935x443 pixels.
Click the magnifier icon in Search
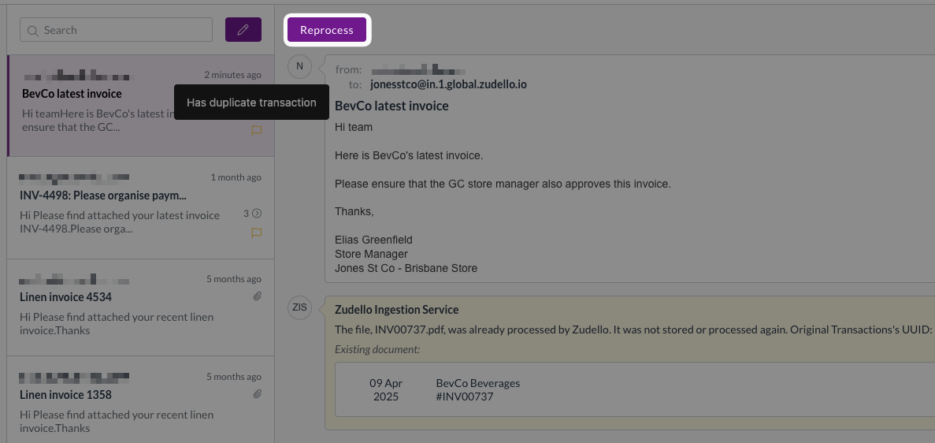coord(33,31)
